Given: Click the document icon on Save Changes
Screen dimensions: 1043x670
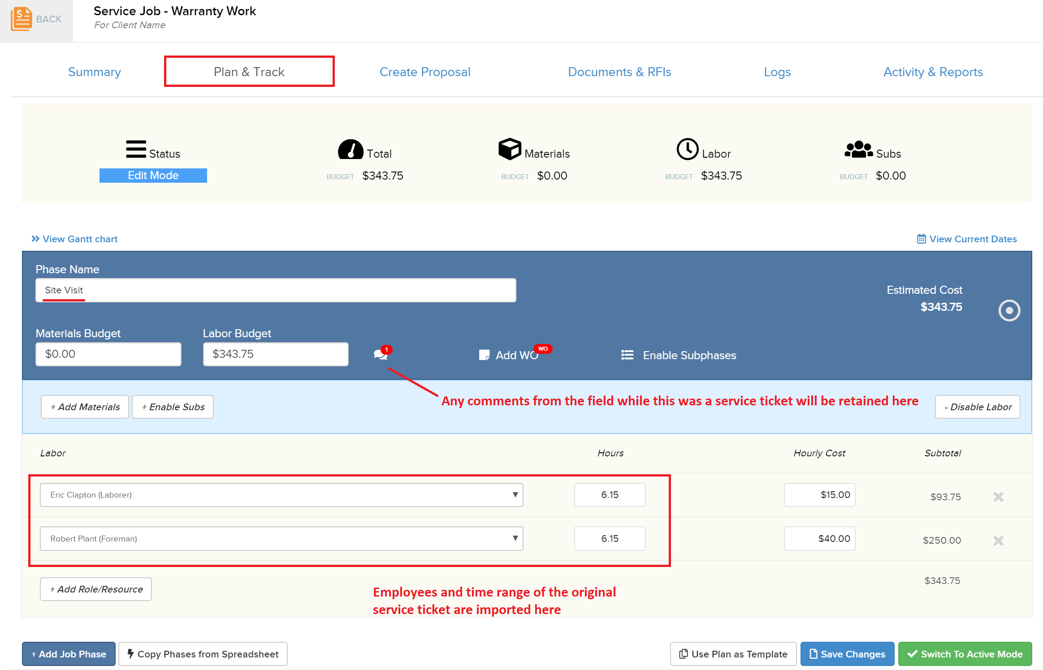Looking at the screenshot, I should click(x=813, y=654).
